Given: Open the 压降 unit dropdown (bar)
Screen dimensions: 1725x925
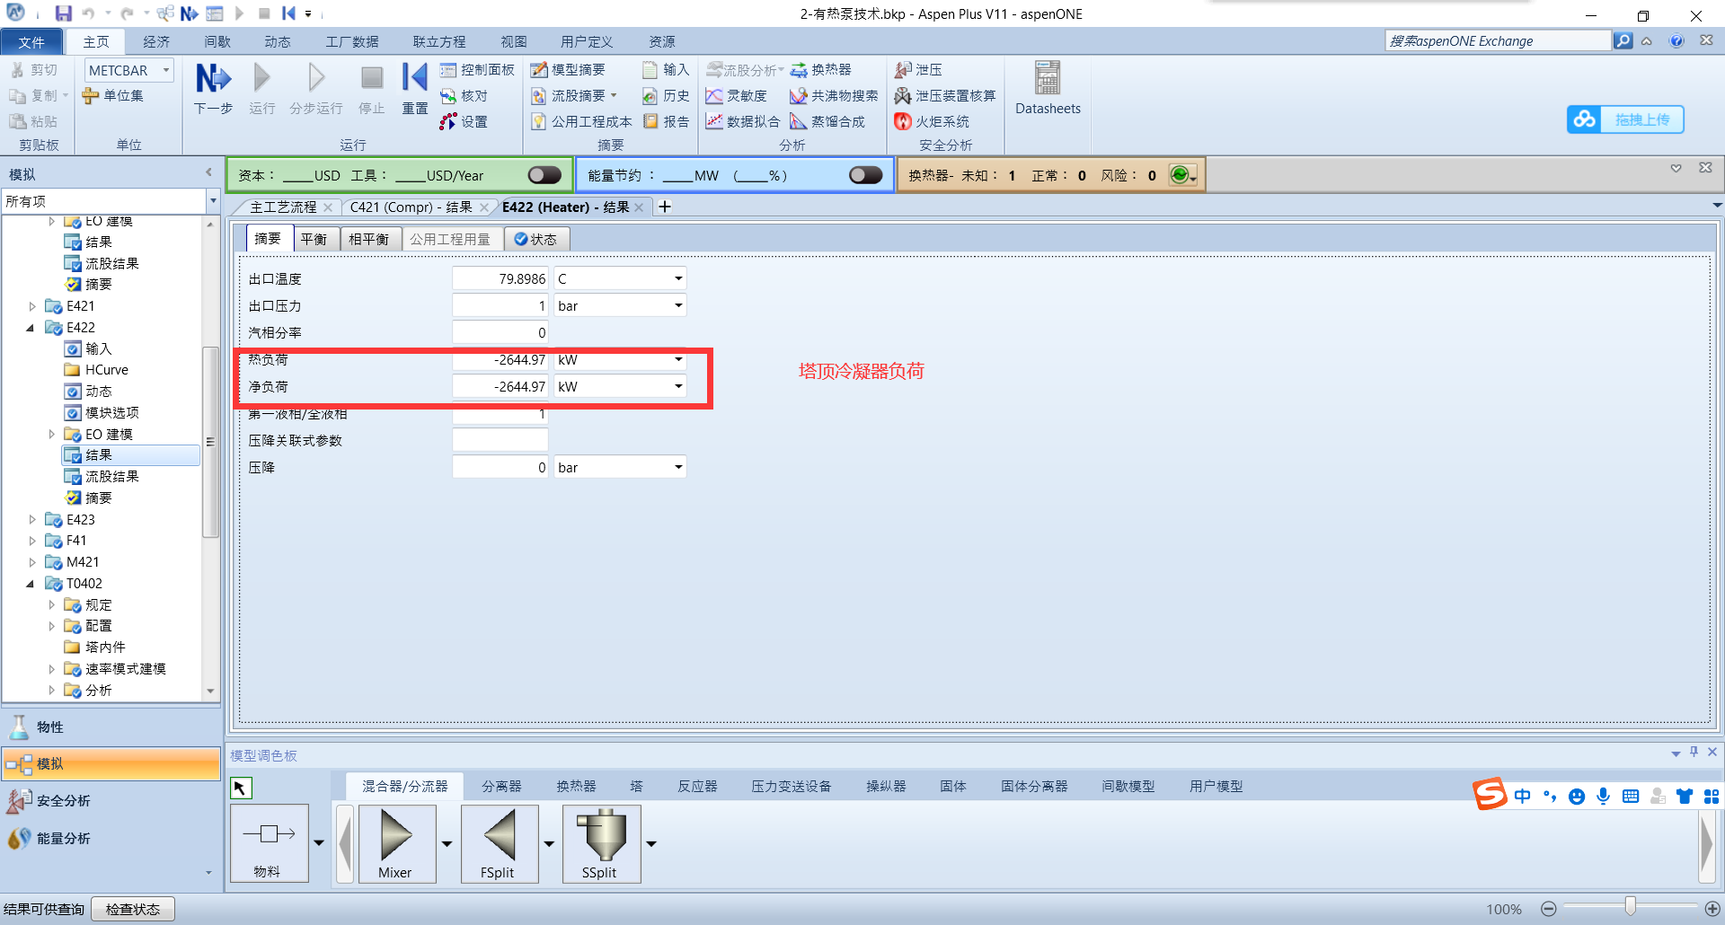Looking at the screenshot, I should (678, 468).
